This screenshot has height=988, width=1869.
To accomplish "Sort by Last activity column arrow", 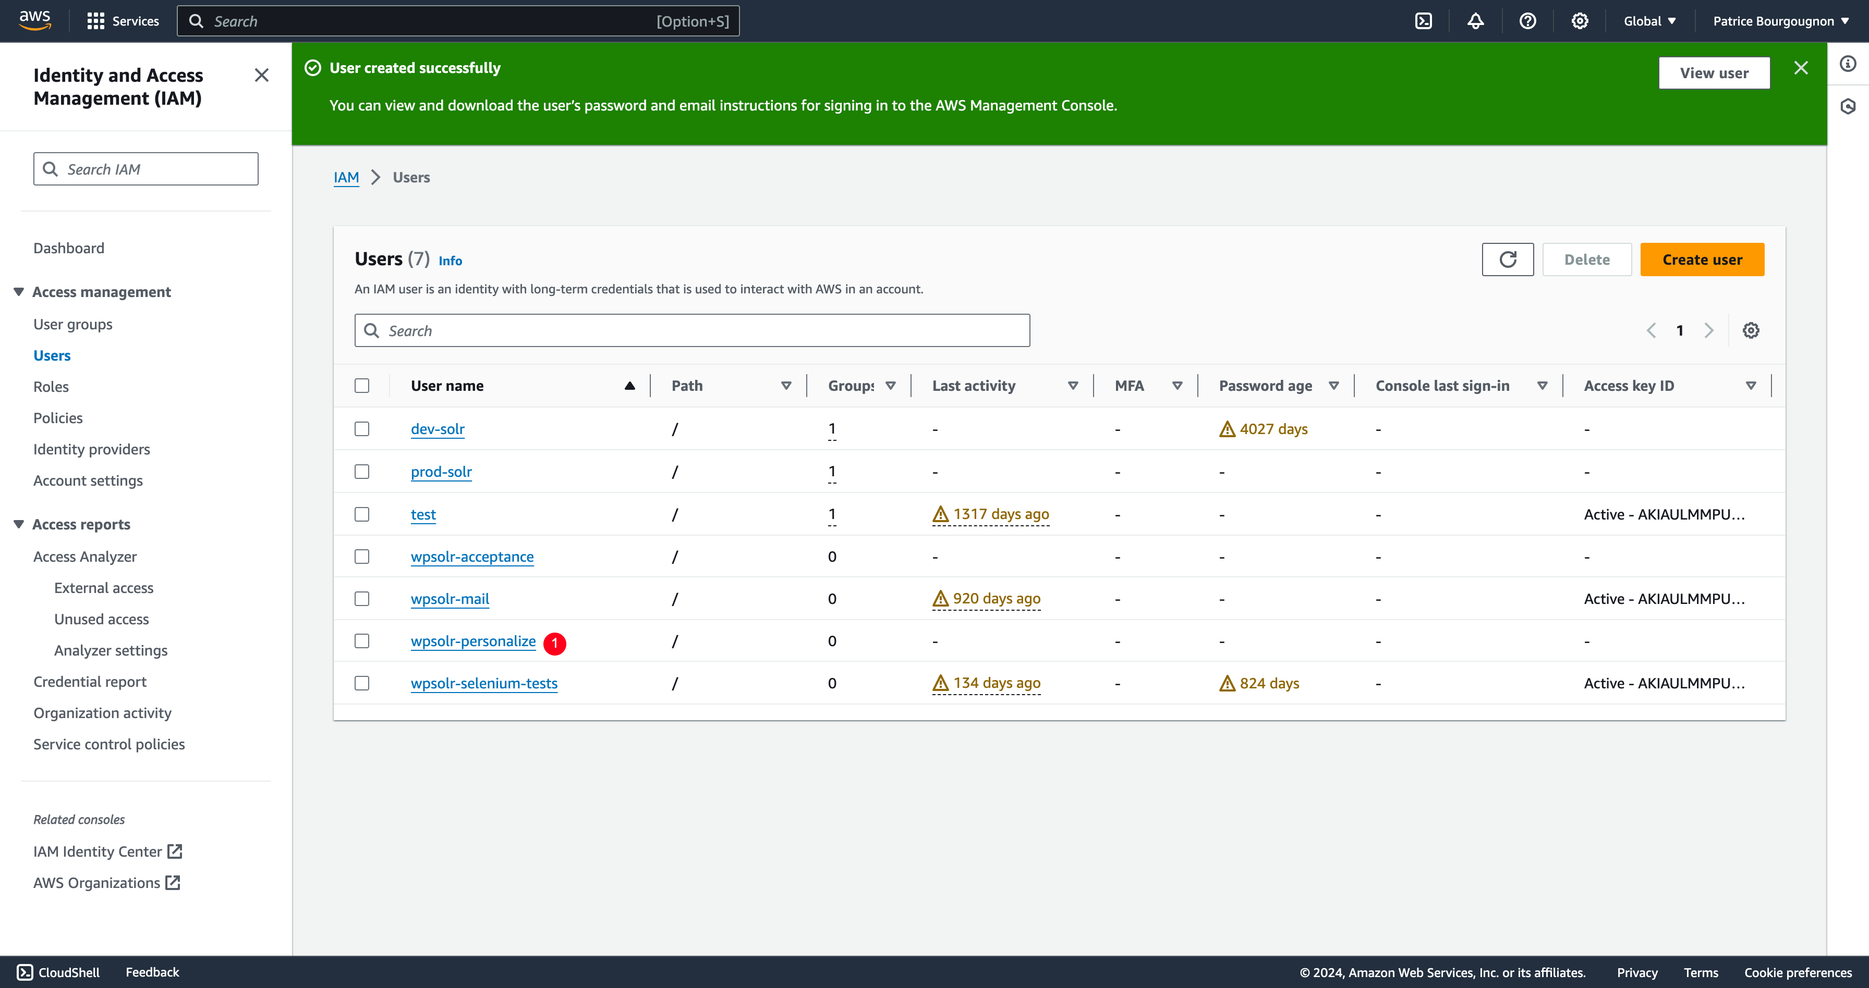I will coord(1073,386).
